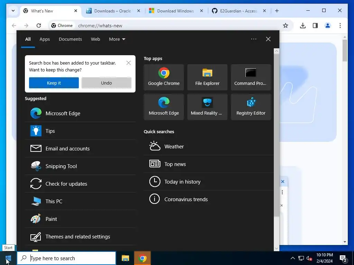Switch to Download Windows tab

point(175,11)
